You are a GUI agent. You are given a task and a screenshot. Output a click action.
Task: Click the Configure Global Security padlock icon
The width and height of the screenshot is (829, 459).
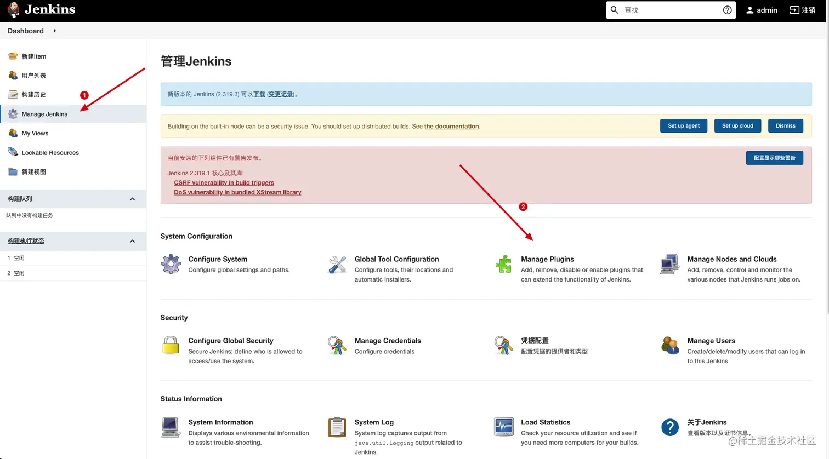click(171, 346)
